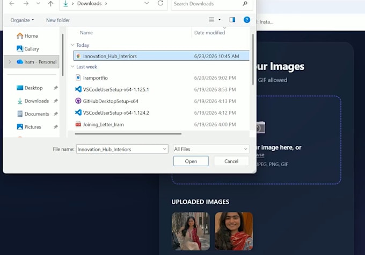This screenshot has width=365, height=255.
Task: Select VSCodeUserSetup-x64-1.124.2
Action: tap(162, 112)
